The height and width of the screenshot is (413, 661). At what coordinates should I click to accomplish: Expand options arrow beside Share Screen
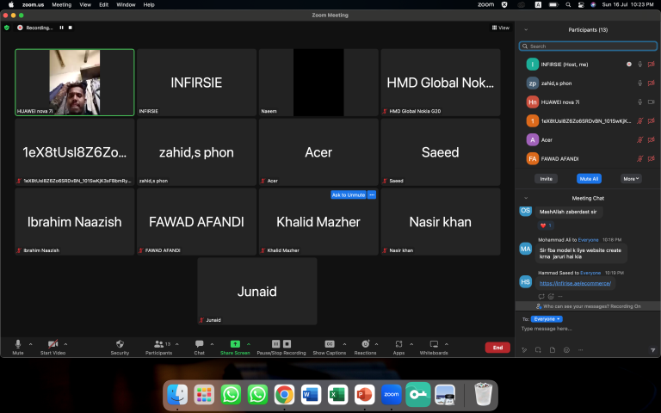pos(249,344)
